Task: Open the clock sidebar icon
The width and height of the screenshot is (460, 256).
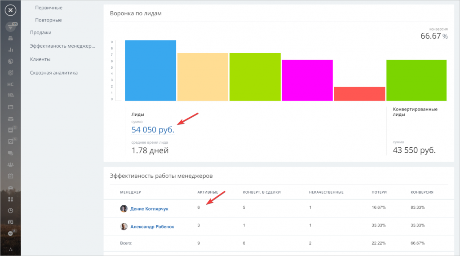Action: (x=10, y=210)
